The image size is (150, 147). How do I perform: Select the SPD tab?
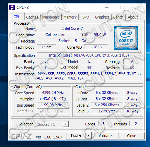click(x=85, y=17)
